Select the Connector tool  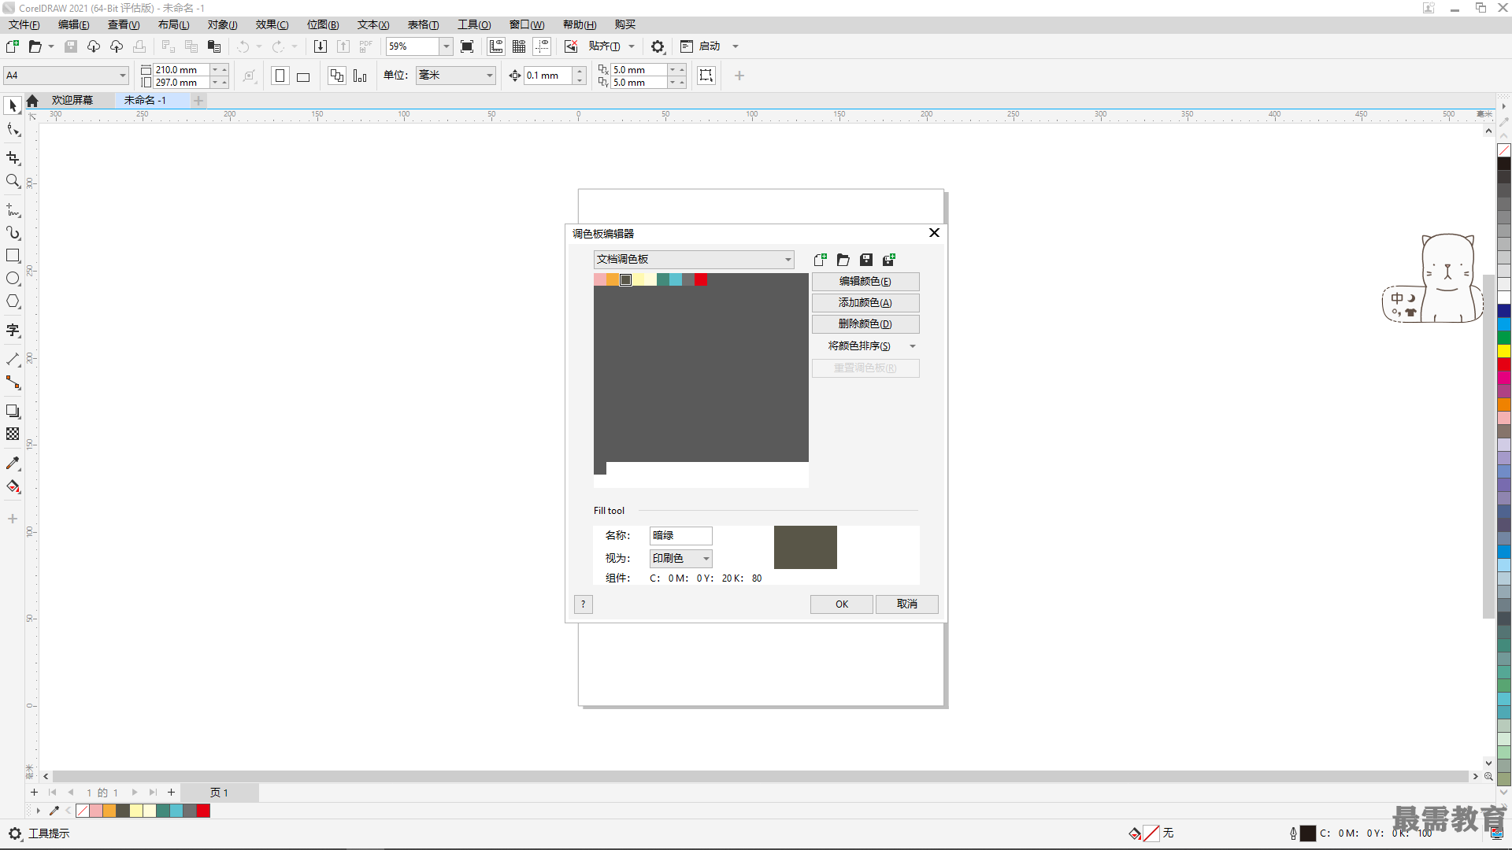click(x=13, y=382)
